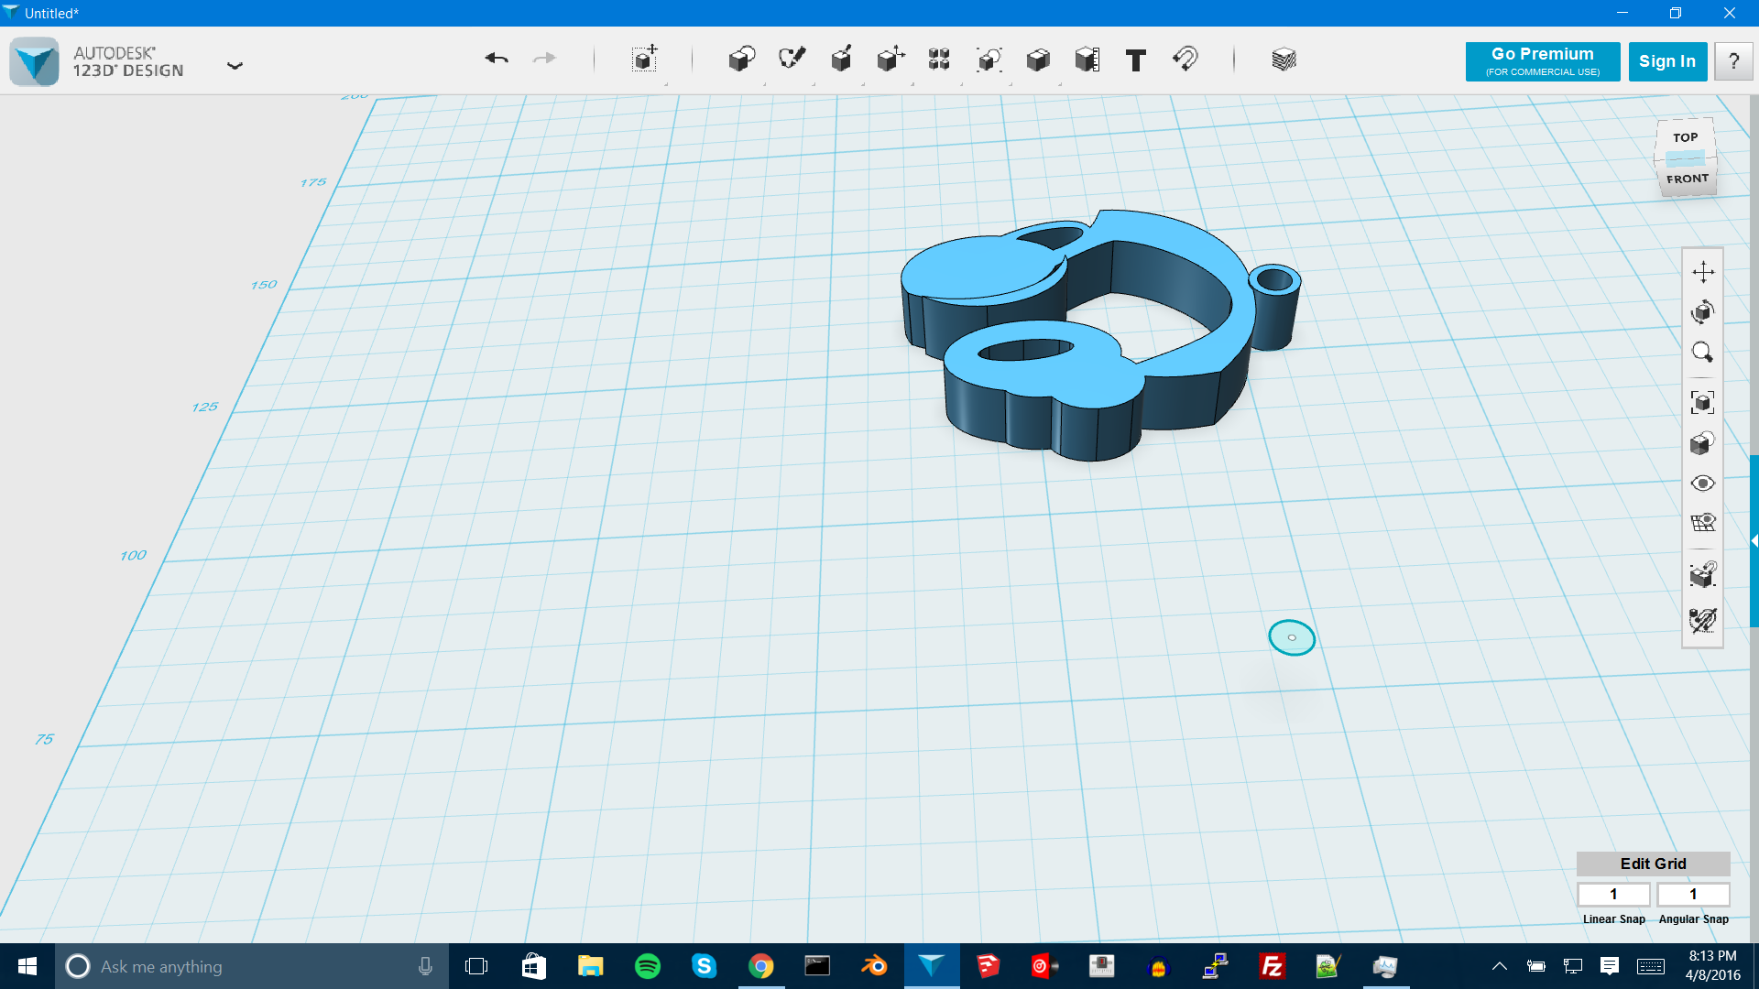1759x989 pixels.
Task: Toggle grid visibility icon
Action: coord(1703,523)
